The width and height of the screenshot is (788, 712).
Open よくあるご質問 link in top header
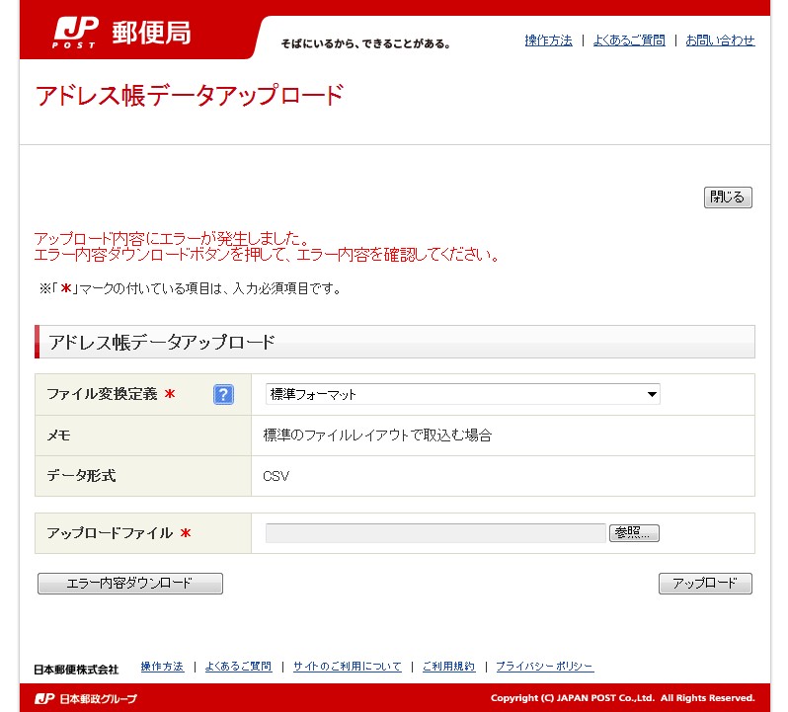pos(629,40)
